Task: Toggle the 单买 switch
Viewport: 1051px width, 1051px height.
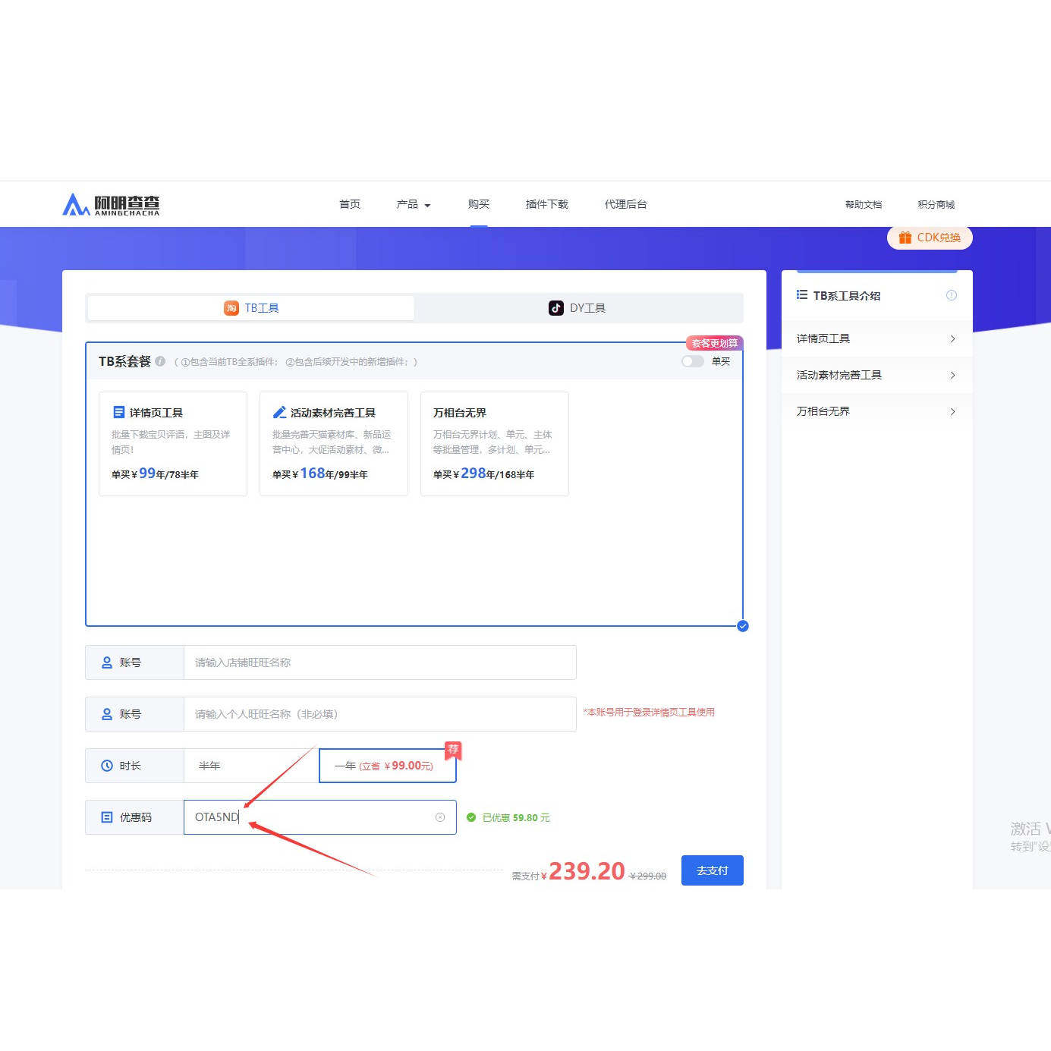Action: [x=692, y=361]
